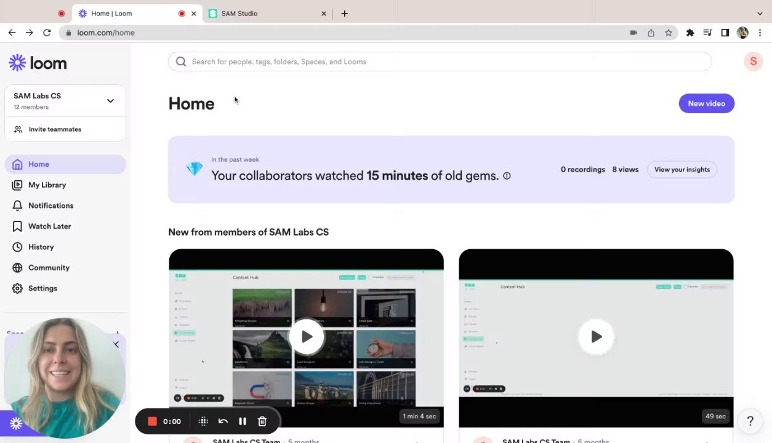Click the 0 recordings stat
772x443 pixels.
pos(582,170)
